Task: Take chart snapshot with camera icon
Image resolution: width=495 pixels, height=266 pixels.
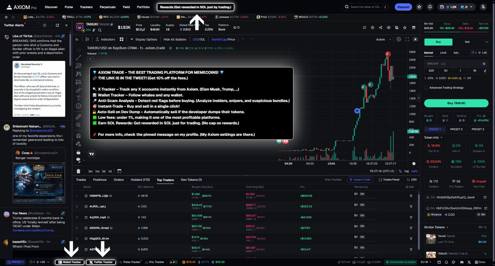Action: pos(415,40)
